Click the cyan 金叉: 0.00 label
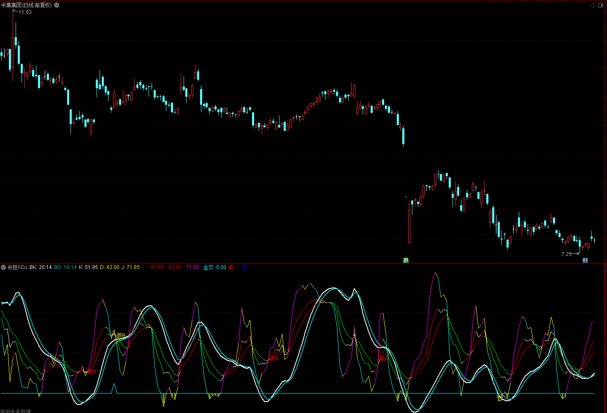 tap(214, 267)
